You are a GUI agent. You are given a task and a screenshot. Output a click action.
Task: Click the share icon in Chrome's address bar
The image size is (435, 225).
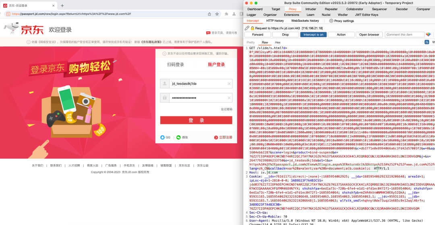(x=209, y=14)
